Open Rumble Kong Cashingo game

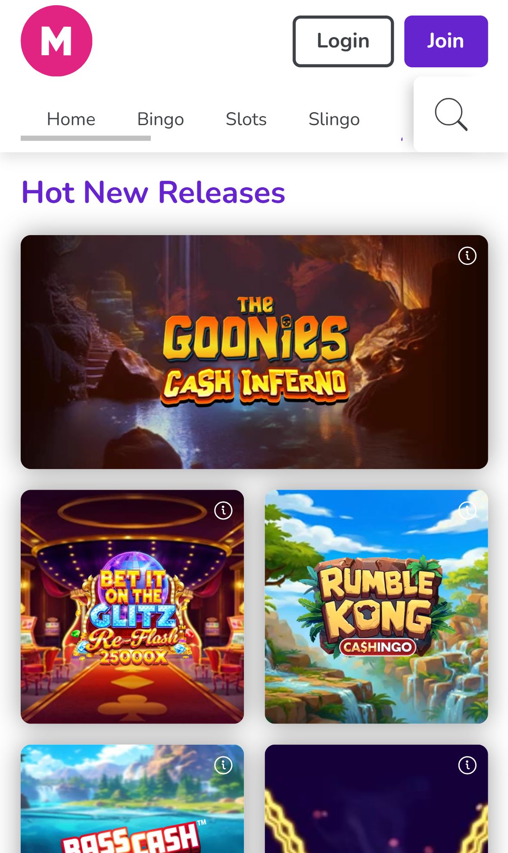tap(376, 607)
